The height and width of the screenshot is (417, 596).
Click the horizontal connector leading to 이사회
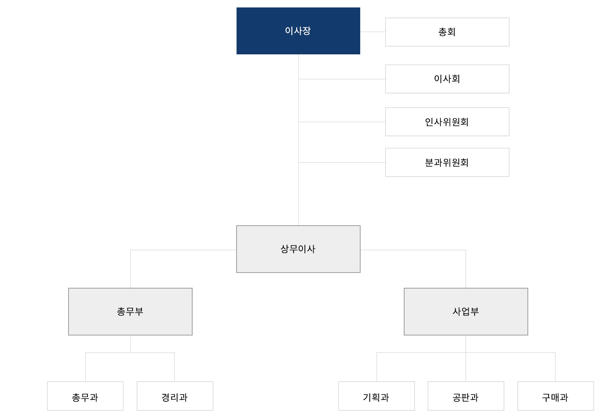point(342,79)
